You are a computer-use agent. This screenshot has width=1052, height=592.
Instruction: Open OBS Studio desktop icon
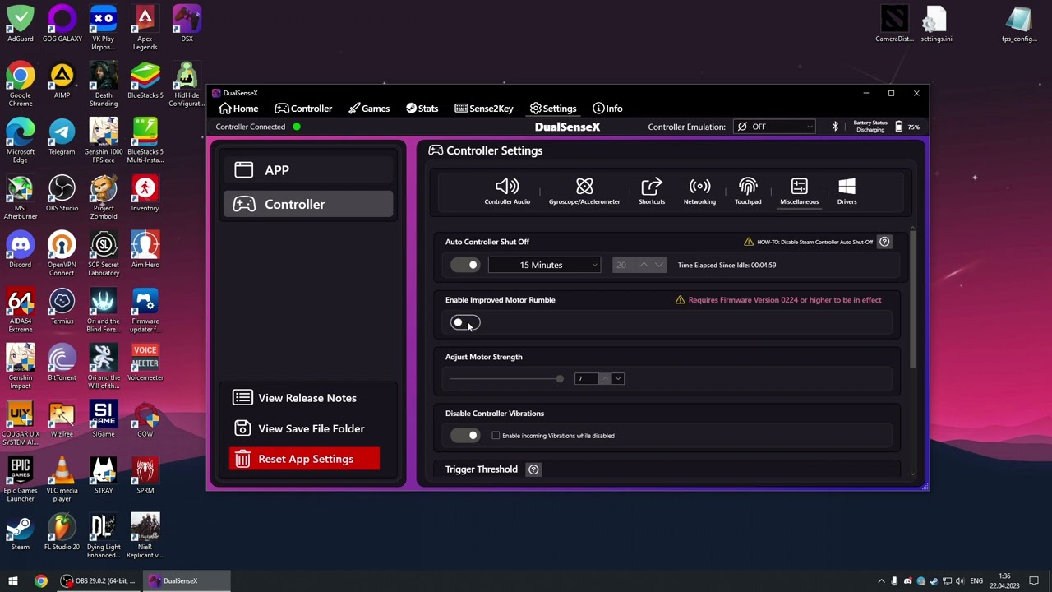(62, 193)
